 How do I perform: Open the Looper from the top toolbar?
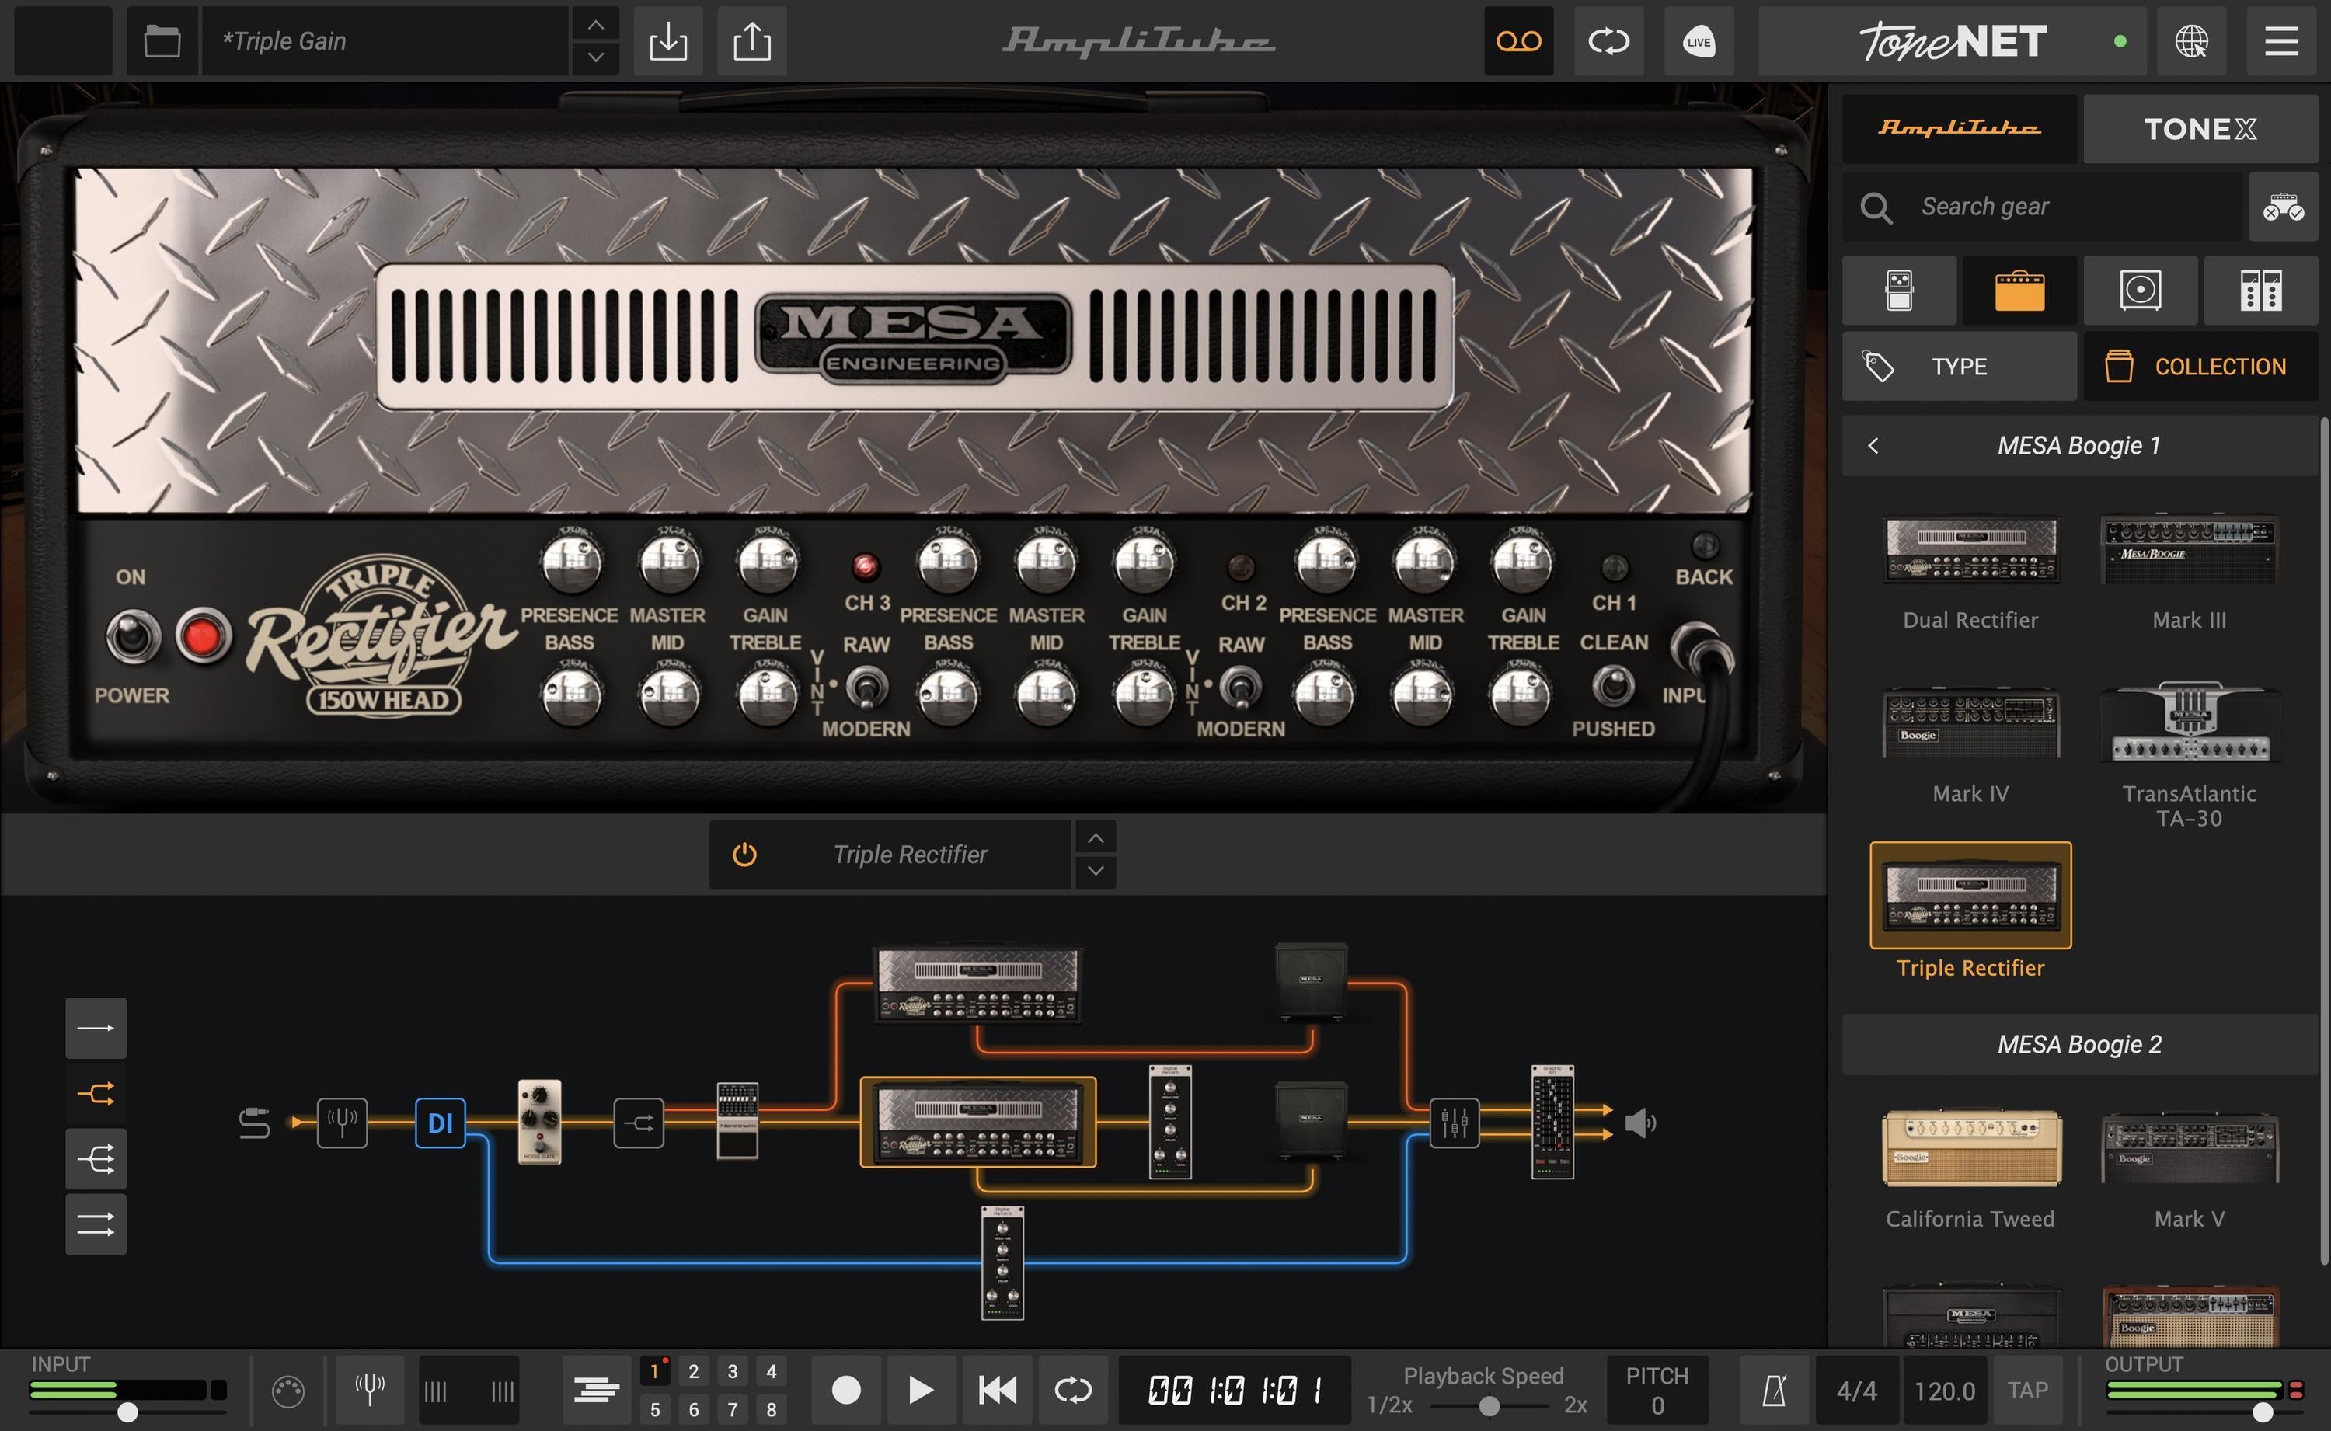pyautogui.click(x=1518, y=40)
